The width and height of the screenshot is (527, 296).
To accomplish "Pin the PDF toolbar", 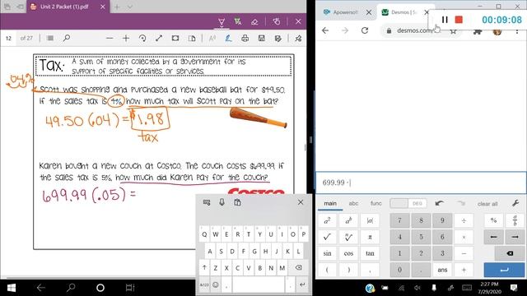I will coord(298,39).
